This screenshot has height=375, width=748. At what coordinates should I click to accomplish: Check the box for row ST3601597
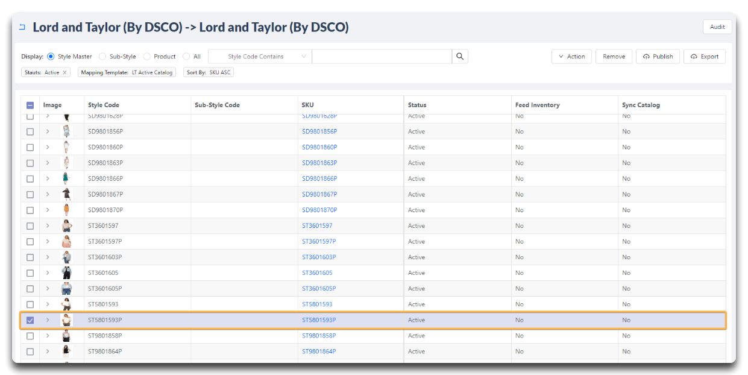(x=30, y=225)
